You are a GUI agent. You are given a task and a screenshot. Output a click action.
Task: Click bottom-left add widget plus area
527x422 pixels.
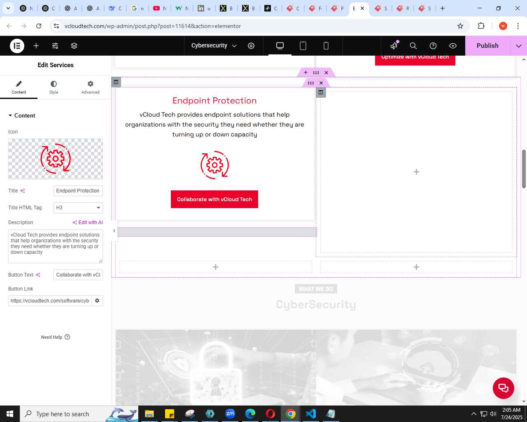point(216,267)
